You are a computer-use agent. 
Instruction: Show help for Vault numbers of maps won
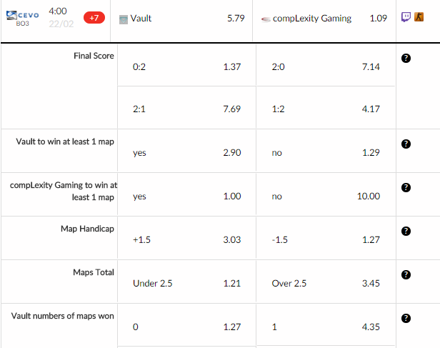(x=406, y=318)
